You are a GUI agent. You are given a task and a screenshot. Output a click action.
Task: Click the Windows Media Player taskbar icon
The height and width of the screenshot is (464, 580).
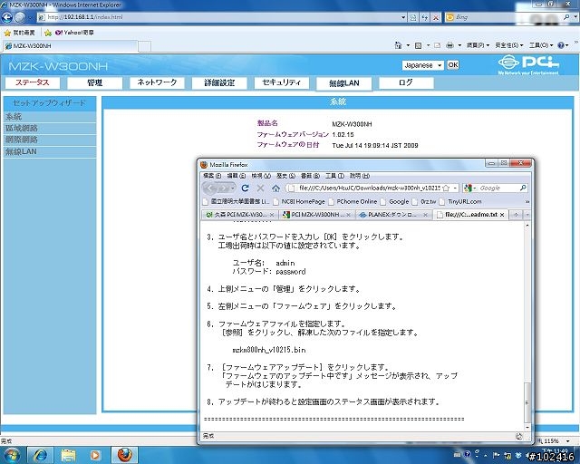95,455
